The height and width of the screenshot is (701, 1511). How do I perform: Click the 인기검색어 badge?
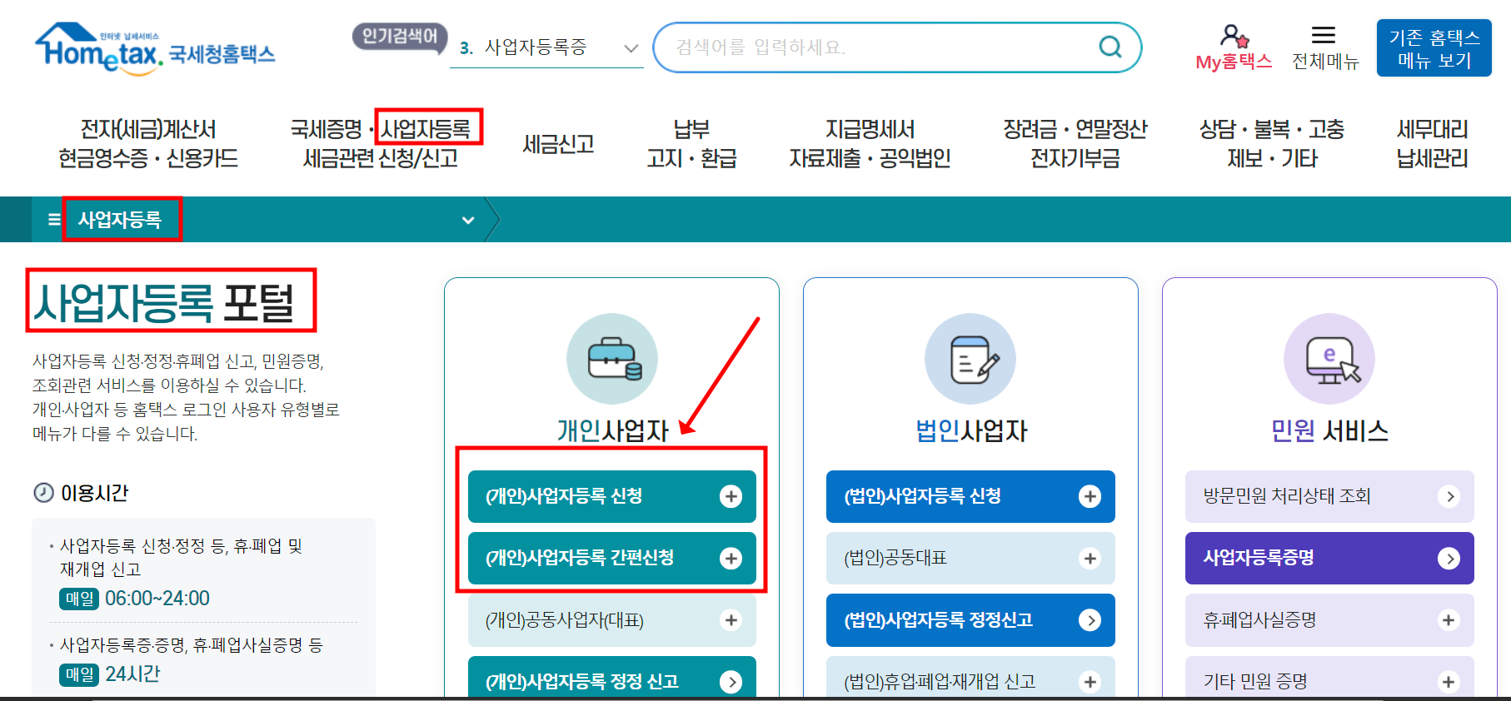[x=400, y=37]
